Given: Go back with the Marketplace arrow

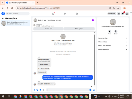Looking at the screenshot, I should (x=3, y=18).
